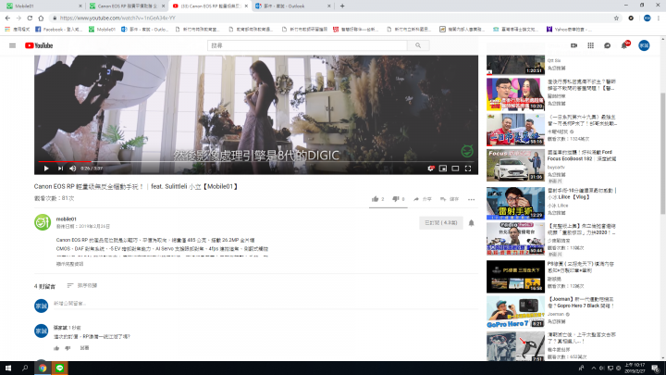
Task: Go back in the browser
Action: tap(7, 18)
